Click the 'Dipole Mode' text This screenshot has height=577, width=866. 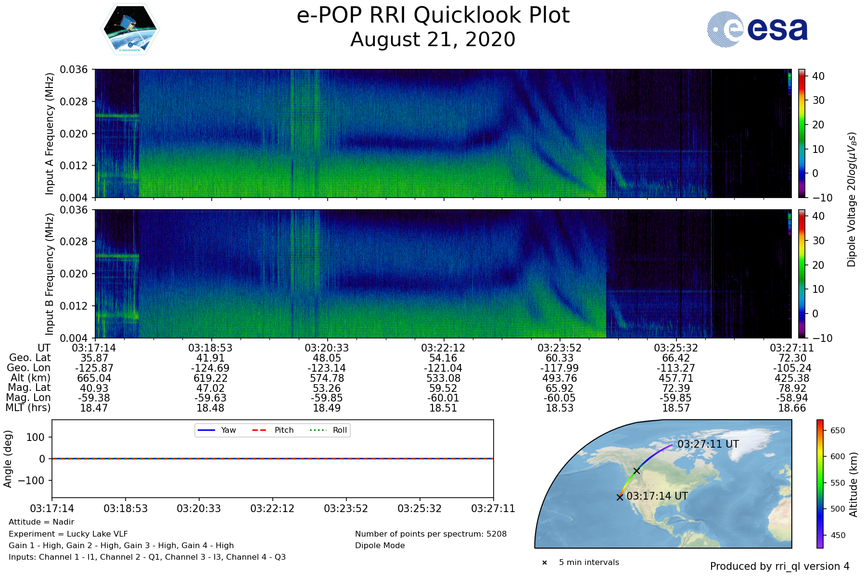tap(380, 545)
